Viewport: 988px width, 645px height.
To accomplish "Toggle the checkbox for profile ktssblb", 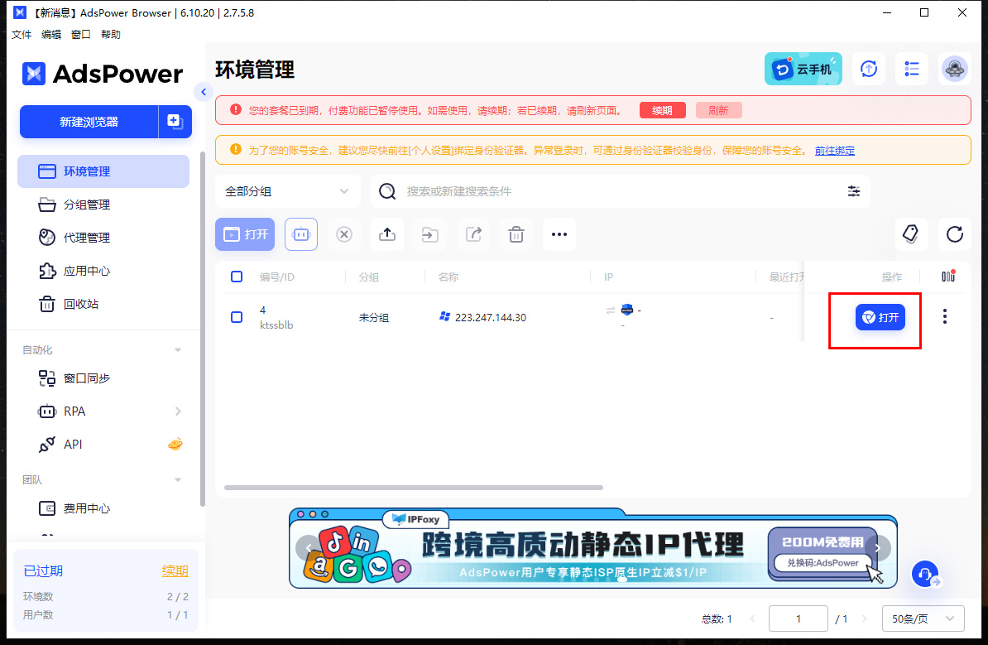I will click(x=237, y=317).
